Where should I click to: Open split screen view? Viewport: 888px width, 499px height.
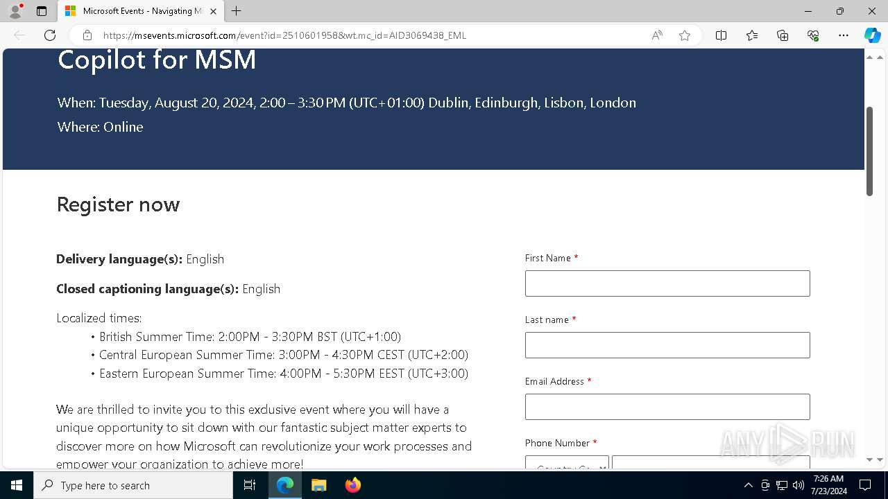tap(721, 35)
